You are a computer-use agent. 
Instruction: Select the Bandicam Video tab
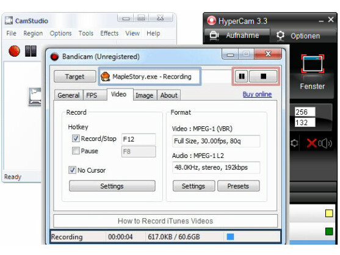pos(120,94)
